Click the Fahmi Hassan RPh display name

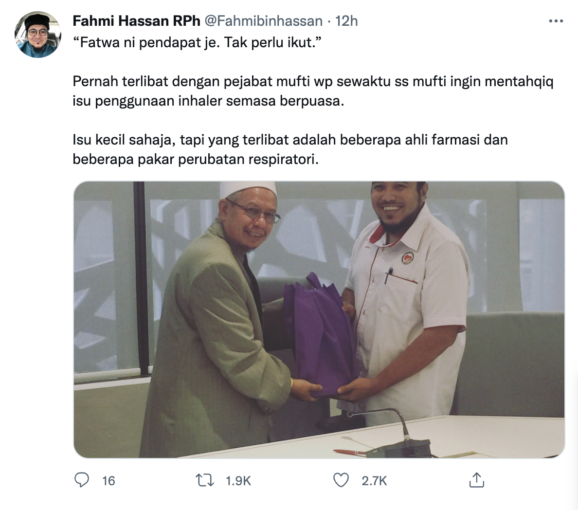tap(136, 21)
